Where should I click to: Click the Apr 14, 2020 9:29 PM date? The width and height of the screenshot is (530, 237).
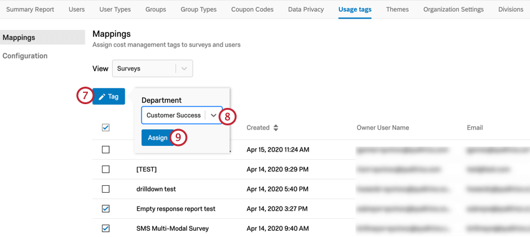pos(277,169)
